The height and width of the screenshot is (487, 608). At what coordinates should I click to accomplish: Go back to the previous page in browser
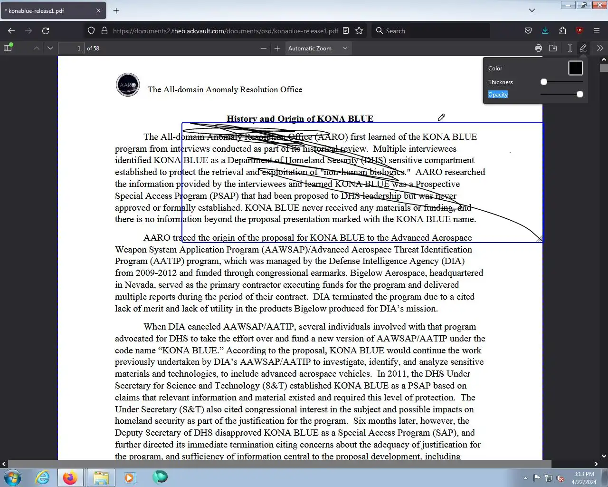[11, 31]
